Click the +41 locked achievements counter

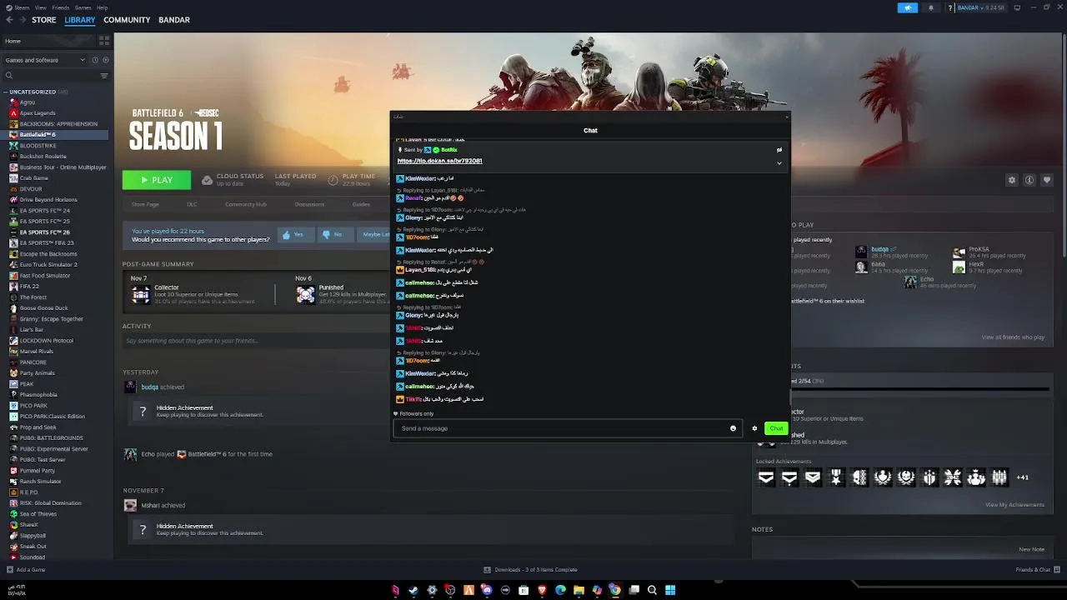click(1023, 477)
